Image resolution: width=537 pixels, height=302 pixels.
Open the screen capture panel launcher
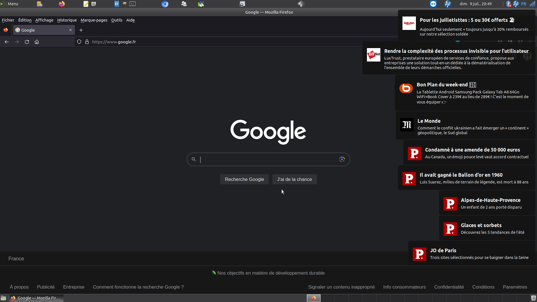tap(242, 4)
